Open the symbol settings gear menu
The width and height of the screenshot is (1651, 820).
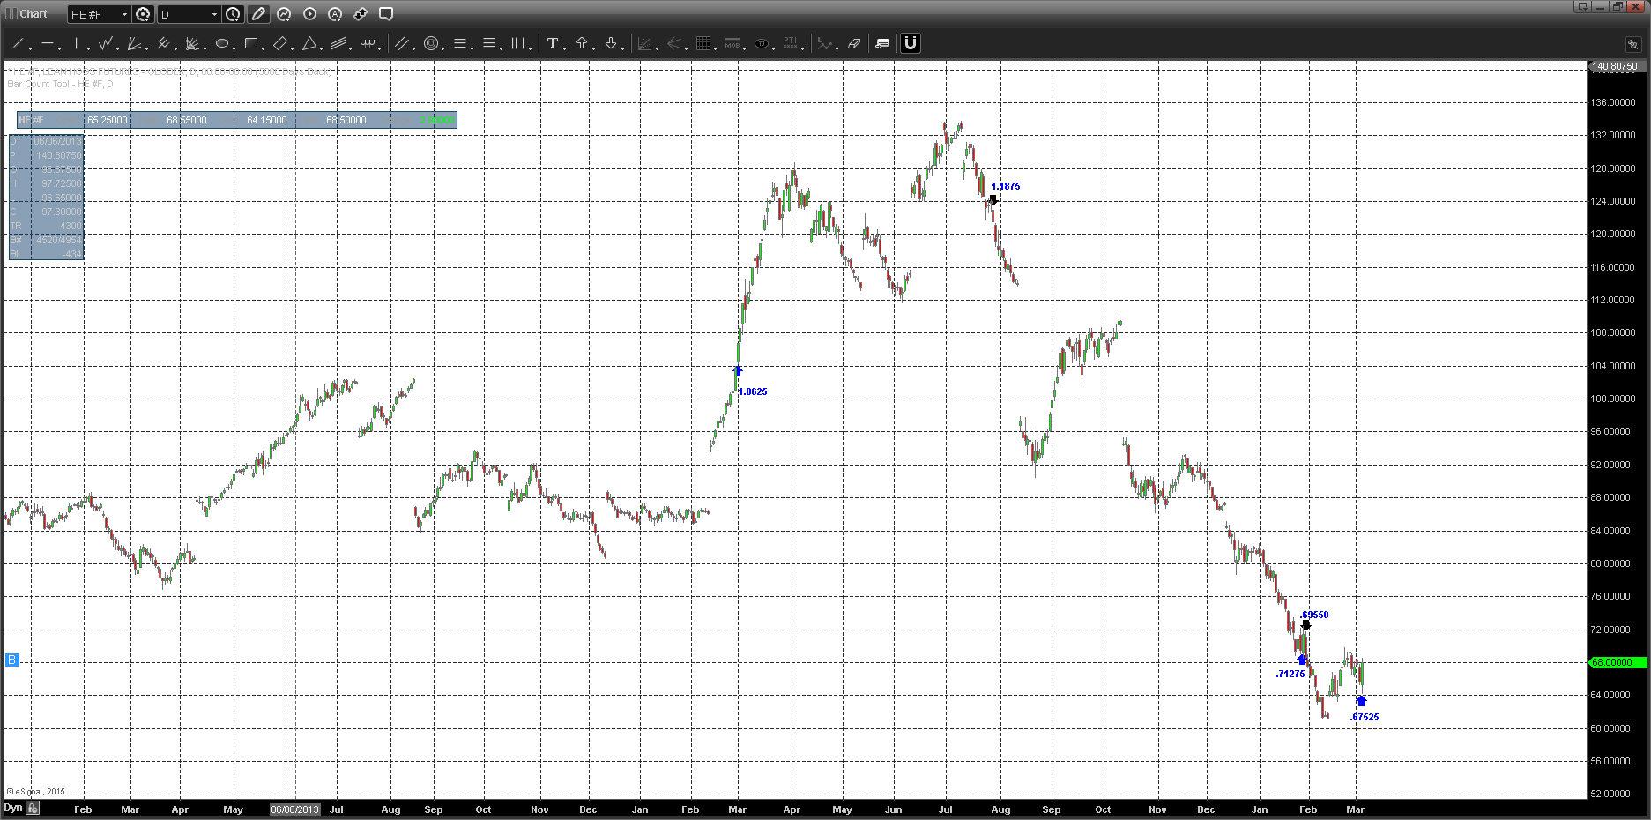[143, 14]
